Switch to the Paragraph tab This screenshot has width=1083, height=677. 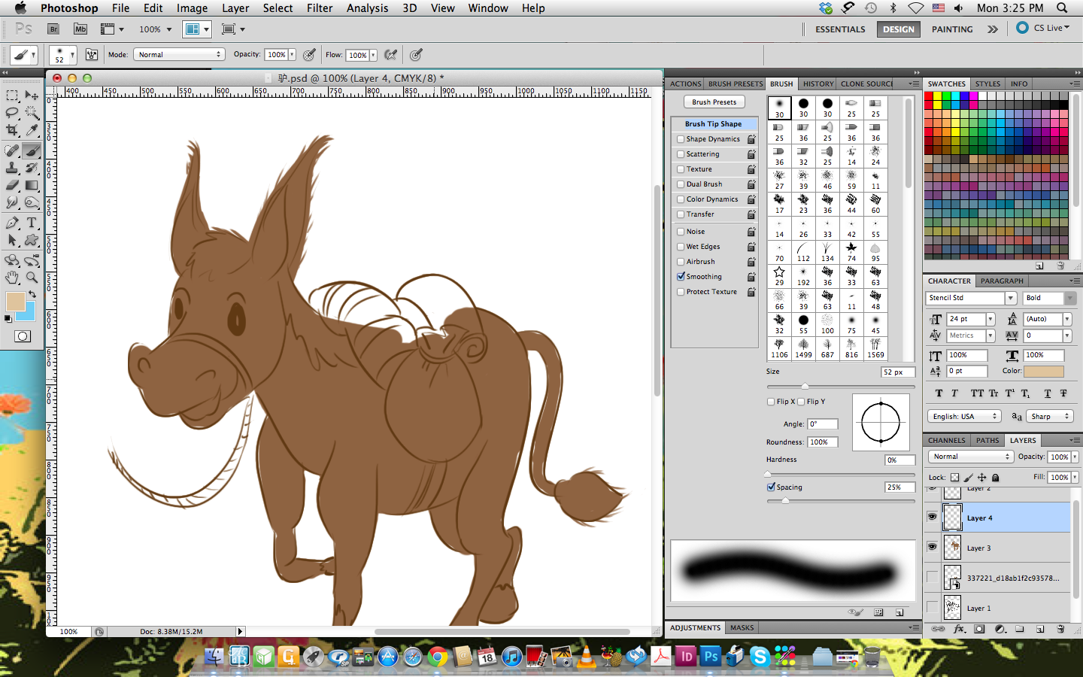point(1002,281)
